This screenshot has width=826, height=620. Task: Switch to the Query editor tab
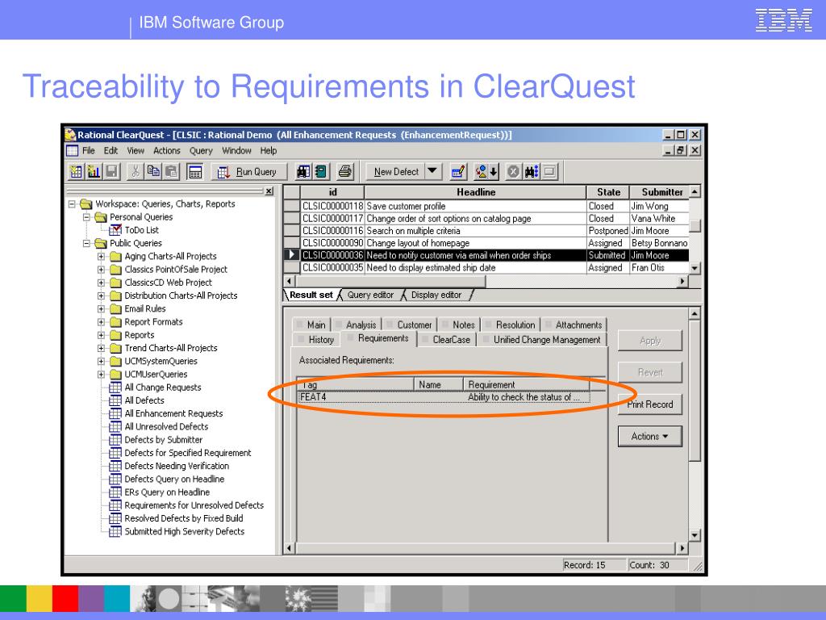coord(370,295)
